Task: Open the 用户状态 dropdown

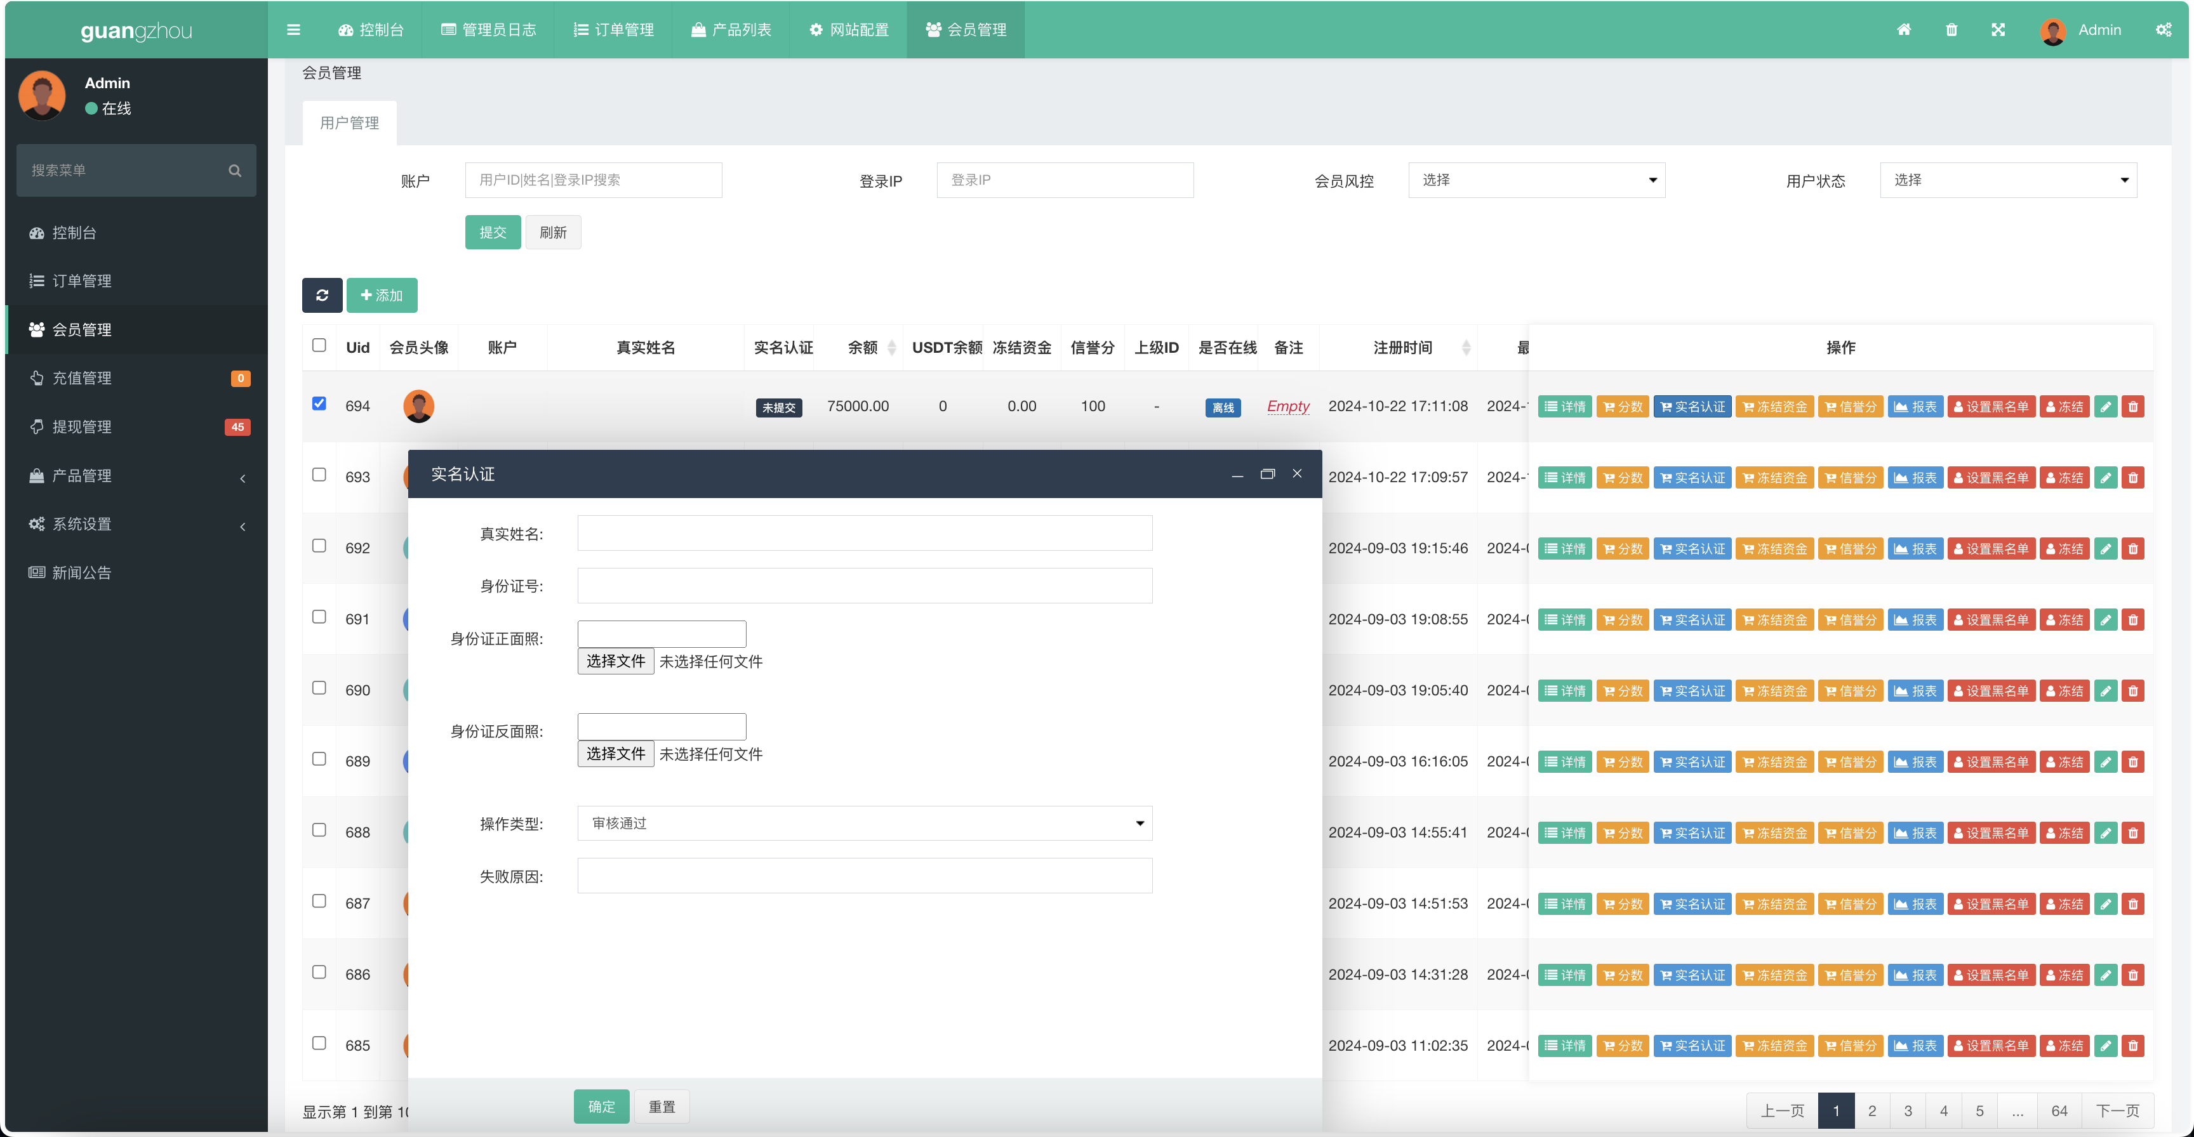Action: 2007,180
